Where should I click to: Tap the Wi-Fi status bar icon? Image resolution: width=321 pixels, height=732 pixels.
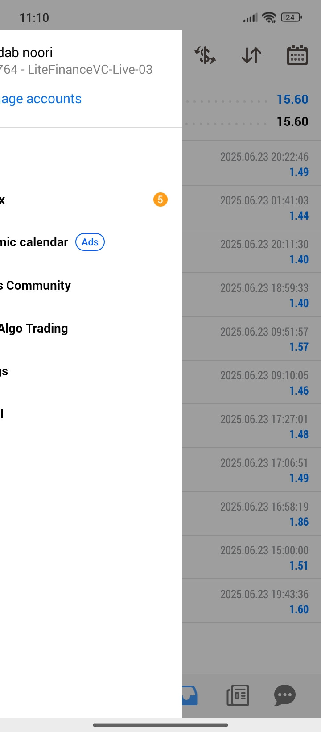(x=269, y=17)
